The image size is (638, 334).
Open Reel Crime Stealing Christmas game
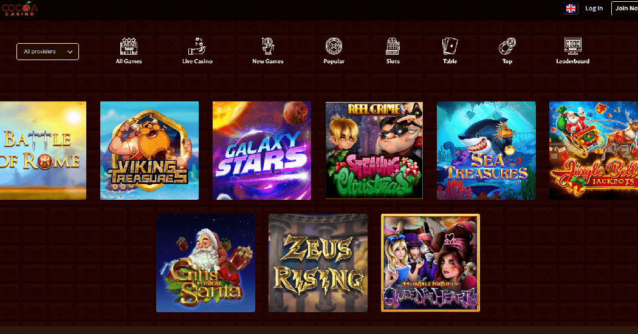[374, 151]
